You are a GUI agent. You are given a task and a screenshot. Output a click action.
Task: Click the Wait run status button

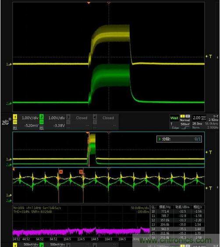point(174,118)
